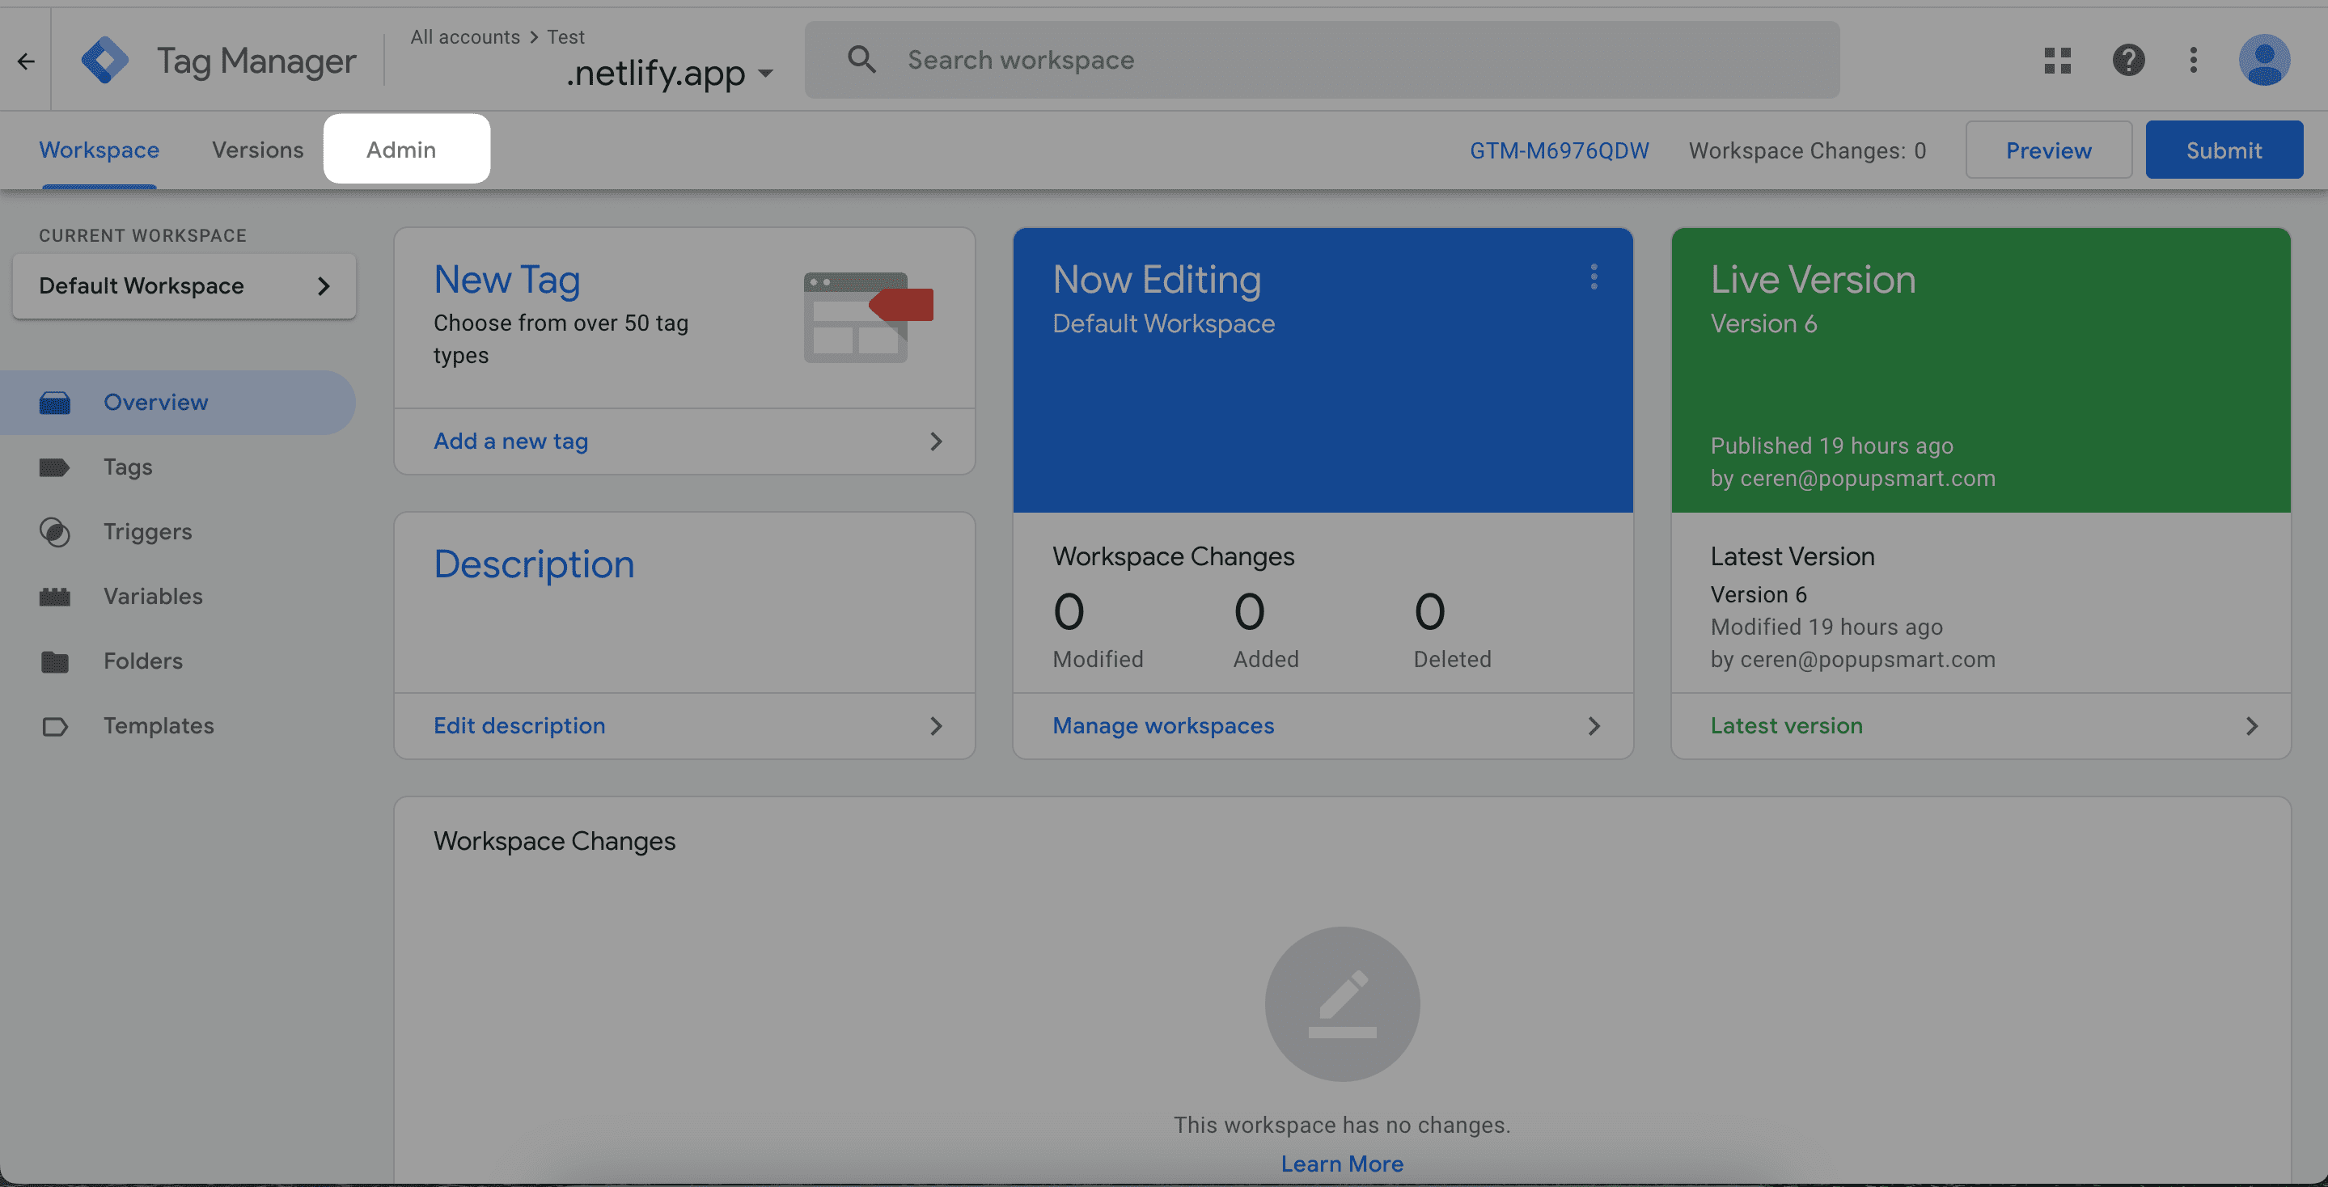Click the three-dot options menu icon in Now Editing
Viewport: 2328px width, 1187px height.
coord(1593,277)
